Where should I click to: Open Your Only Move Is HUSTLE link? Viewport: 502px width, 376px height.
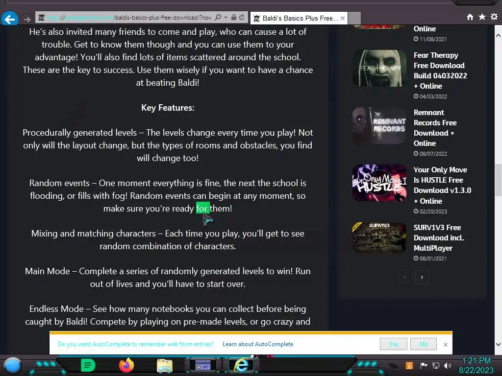click(x=442, y=186)
